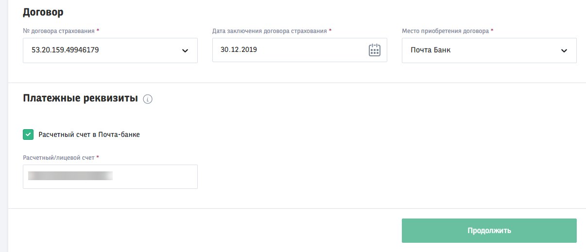This screenshot has height=252, width=586.
Task: Click the Платежные реквизиты section heading
Action: pos(80,98)
